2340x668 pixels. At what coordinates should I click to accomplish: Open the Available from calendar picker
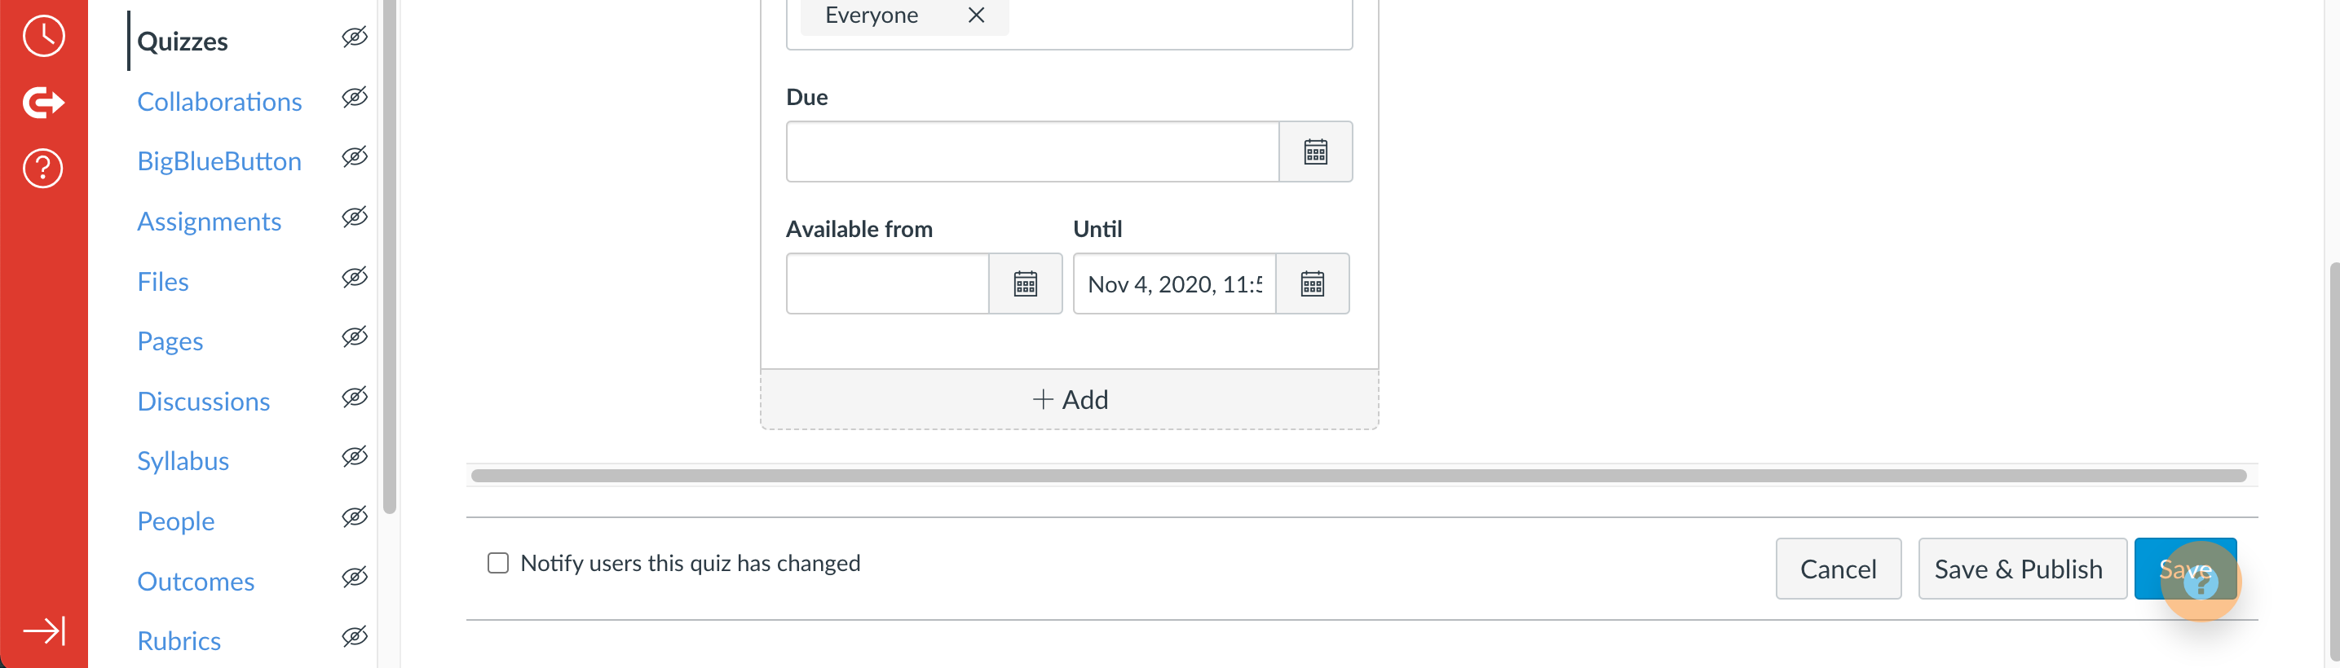(x=1026, y=284)
